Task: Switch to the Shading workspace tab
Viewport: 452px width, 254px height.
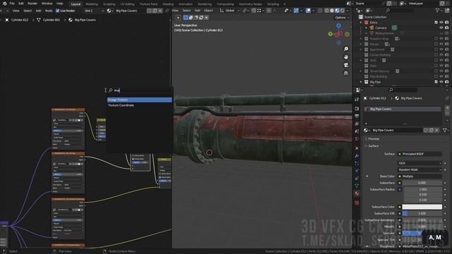Action: coord(168,4)
